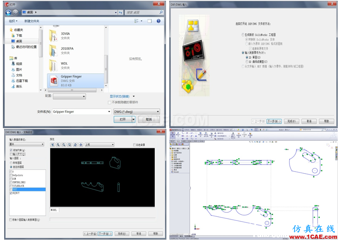Select 生成新的 SolidWorks 工程图 radio option
The height and width of the screenshot is (240, 339).
pyautogui.click(x=243, y=35)
